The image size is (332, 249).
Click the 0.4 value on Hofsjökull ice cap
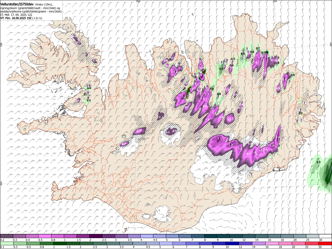pyautogui.click(x=175, y=130)
